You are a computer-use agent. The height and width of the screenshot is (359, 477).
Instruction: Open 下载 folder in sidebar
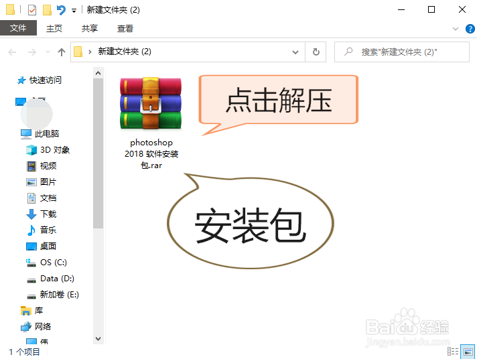tap(48, 214)
